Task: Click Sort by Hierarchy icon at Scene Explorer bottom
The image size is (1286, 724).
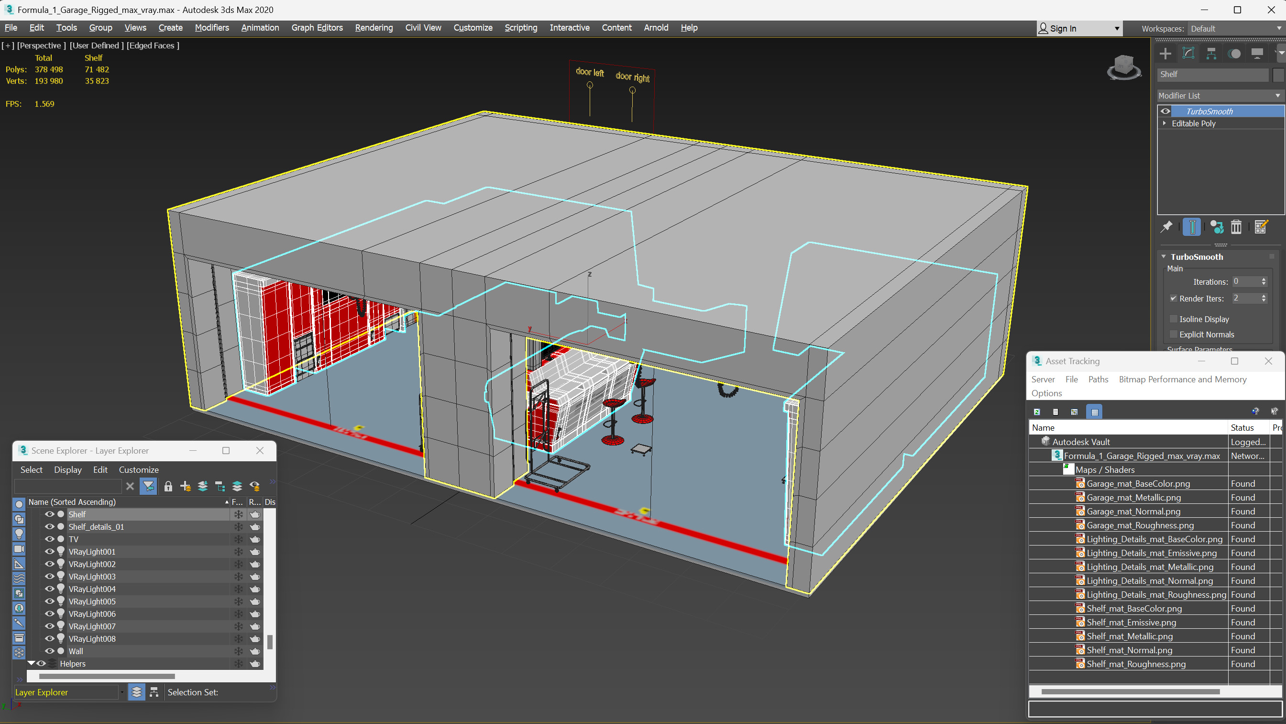Action: (x=154, y=692)
